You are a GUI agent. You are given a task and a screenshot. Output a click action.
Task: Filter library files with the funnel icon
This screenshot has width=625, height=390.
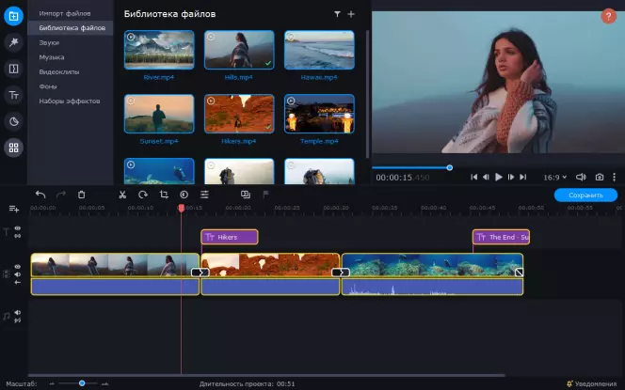(x=337, y=15)
